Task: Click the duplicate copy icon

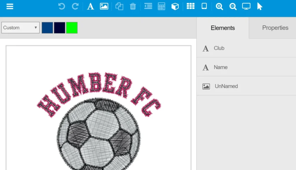Action: click(119, 6)
